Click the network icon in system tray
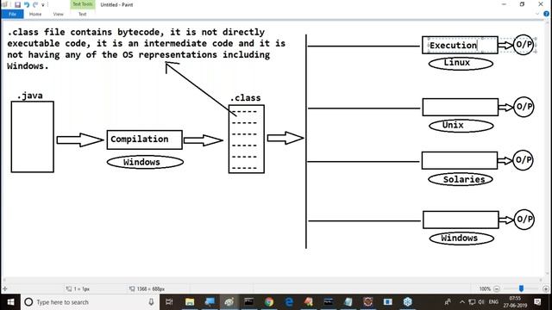Image resolution: width=552 pixels, height=310 pixels. click(472, 302)
